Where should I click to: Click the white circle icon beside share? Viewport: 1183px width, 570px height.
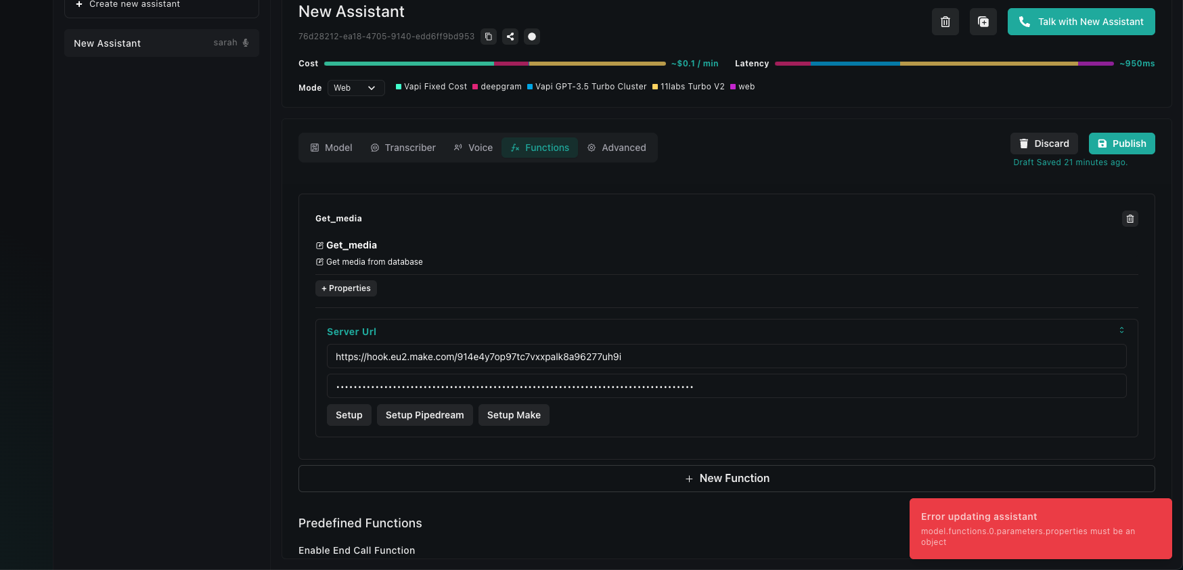pyautogui.click(x=532, y=37)
